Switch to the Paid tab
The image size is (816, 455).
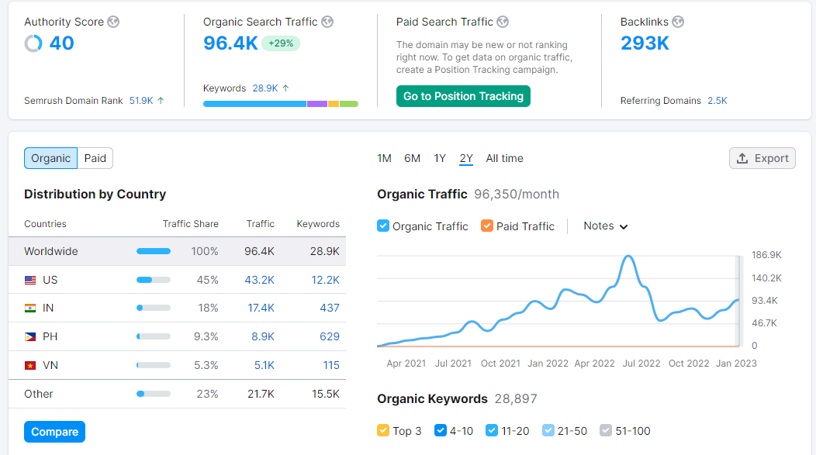[x=95, y=158]
